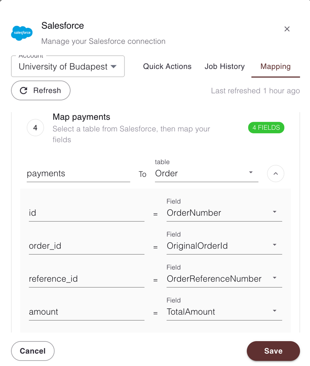Open the OrderReferenceNumber field dropdown

pos(224,279)
